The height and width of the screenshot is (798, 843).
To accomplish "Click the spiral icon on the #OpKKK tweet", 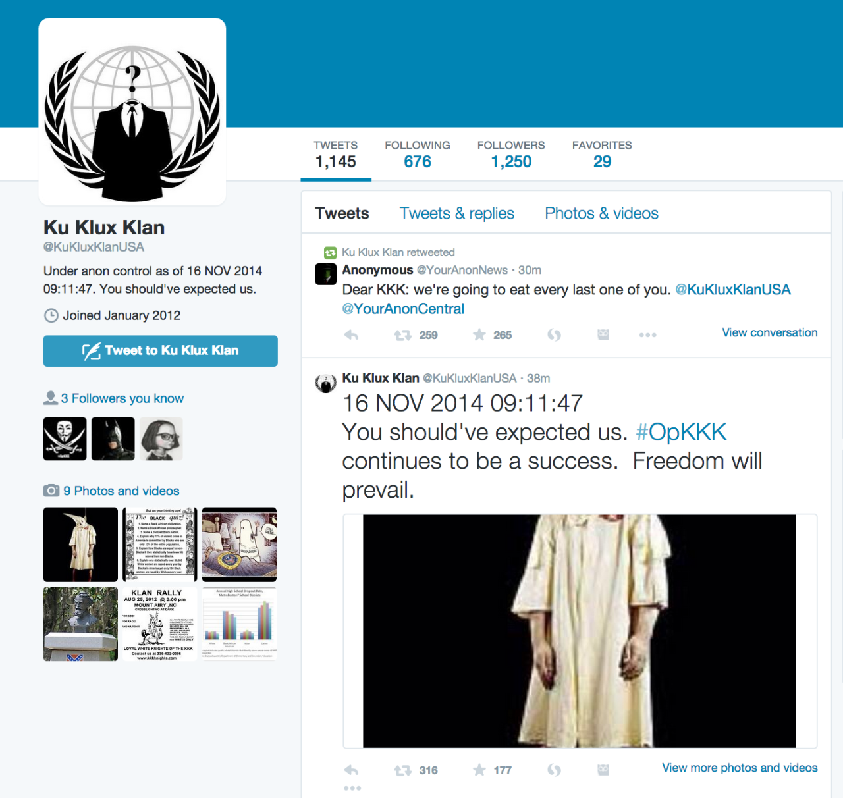I will [x=555, y=770].
